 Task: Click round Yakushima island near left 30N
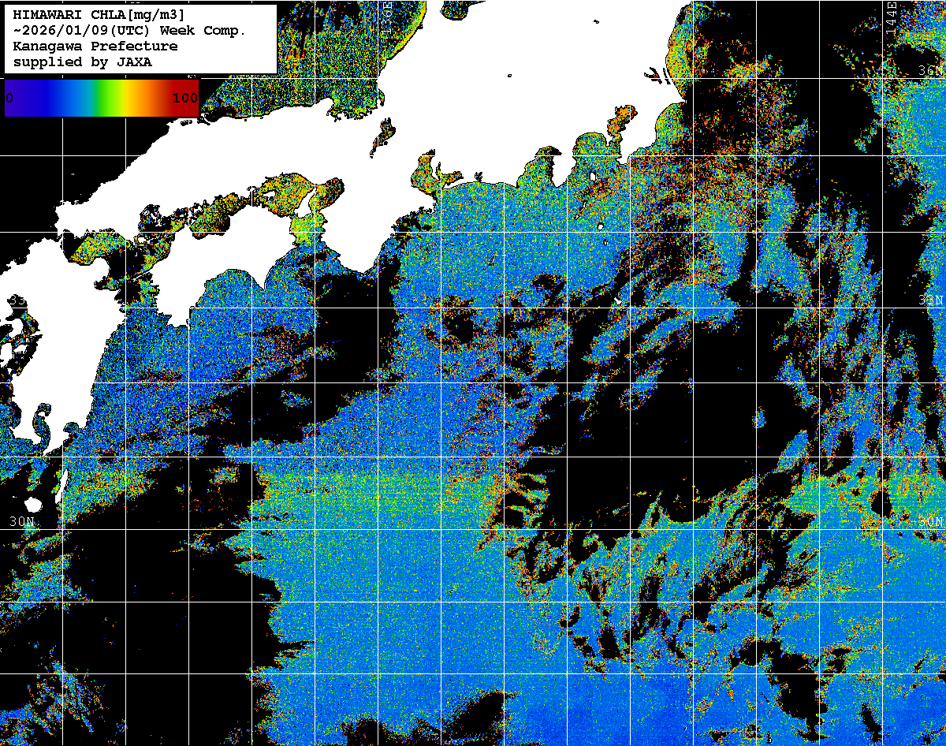[x=32, y=504]
